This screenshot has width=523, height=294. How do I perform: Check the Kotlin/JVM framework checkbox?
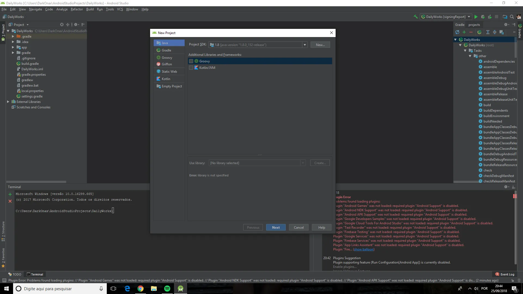coord(191,68)
